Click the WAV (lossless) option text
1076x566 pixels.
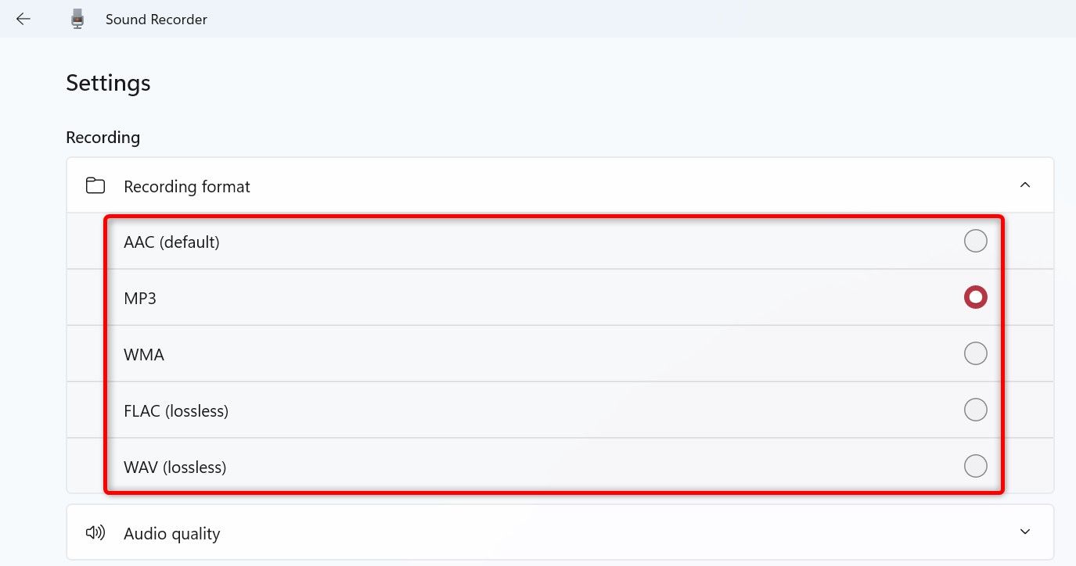pyautogui.click(x=175, y=467)
